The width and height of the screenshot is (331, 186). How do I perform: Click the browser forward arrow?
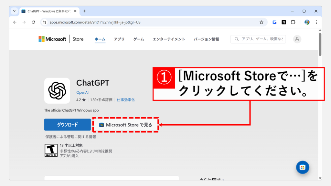[24, 22]
